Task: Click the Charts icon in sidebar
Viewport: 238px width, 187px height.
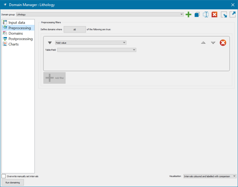Action: coord(5,44)
